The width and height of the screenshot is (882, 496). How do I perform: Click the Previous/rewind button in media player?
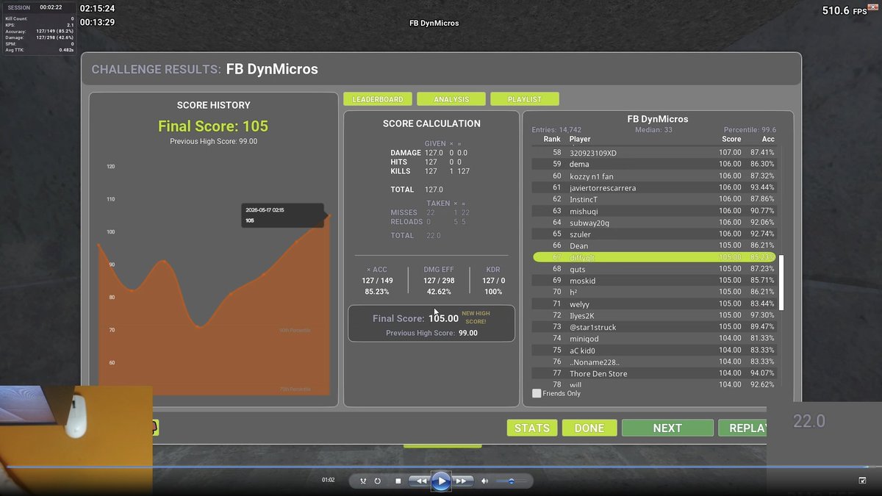pyautogui.click(x=419, y=481)
